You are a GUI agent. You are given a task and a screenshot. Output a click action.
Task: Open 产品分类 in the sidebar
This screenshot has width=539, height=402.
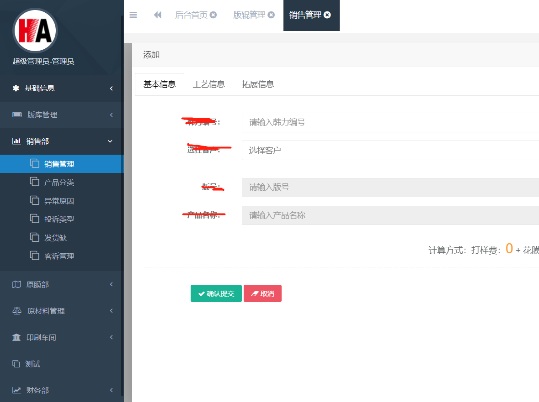[x=59, y=183]
